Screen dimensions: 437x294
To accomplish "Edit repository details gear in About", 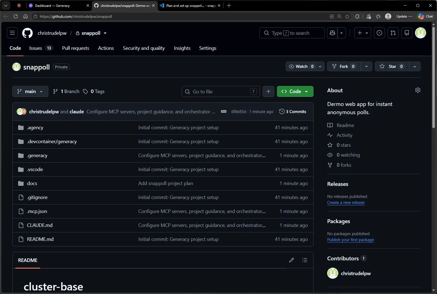I will pos(418,90).
